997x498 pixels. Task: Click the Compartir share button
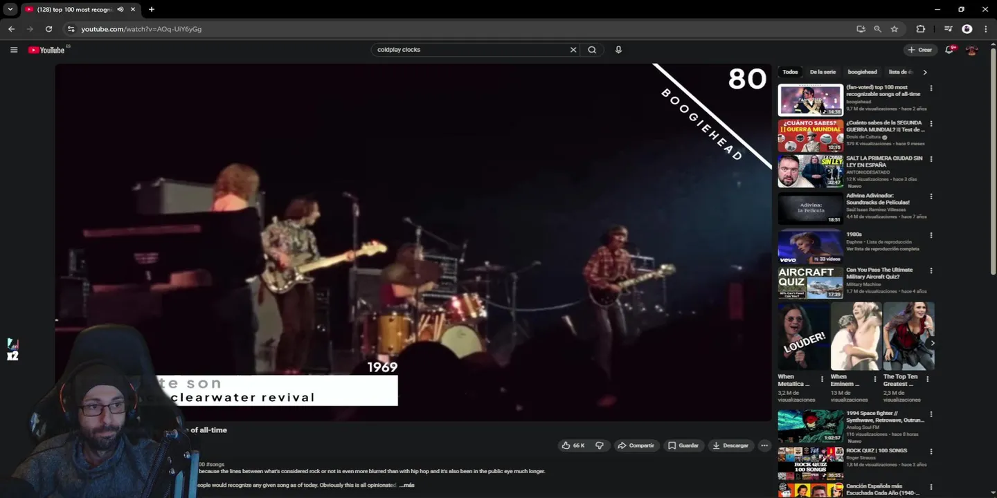pos(636,445)
